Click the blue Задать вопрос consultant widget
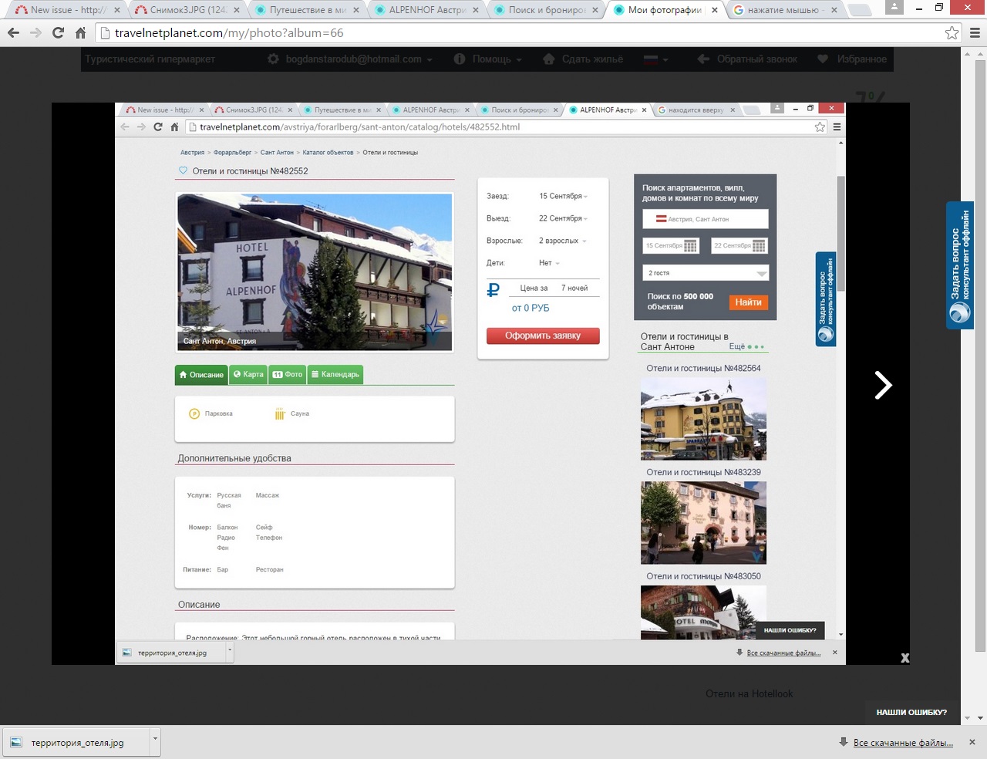The width and height of the screenshot is (987, 759). point(960,265)
